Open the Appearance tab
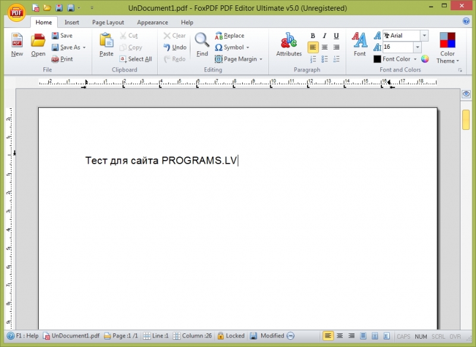The height and width of the screenshot is (347, 476). pyautogui.click(x=152, y=22)
